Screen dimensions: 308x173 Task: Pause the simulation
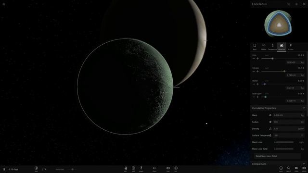point(4,169)
